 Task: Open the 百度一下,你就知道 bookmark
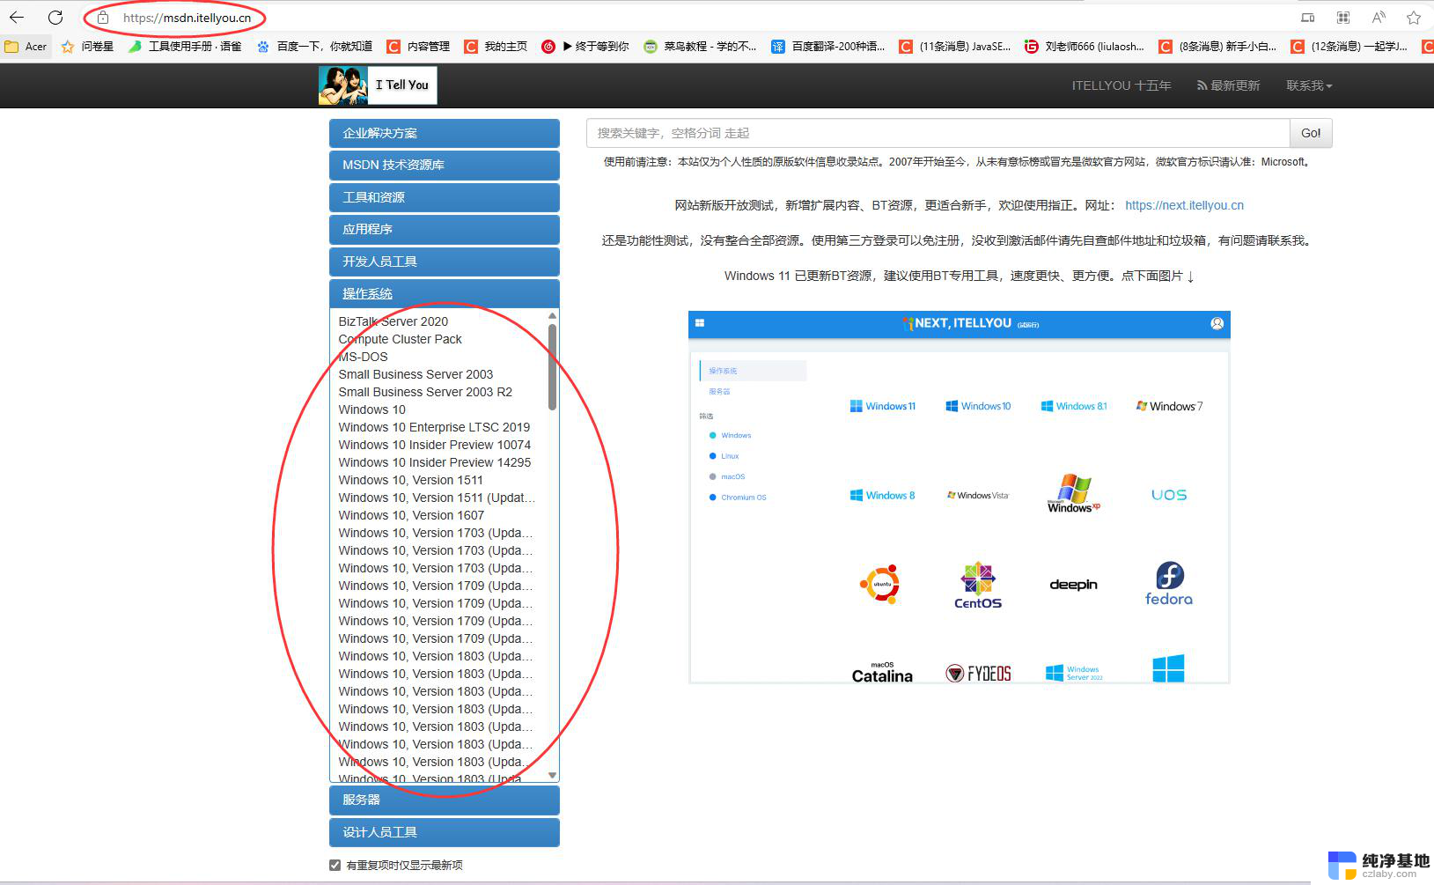pyautogui.click(x=314, y=47)
